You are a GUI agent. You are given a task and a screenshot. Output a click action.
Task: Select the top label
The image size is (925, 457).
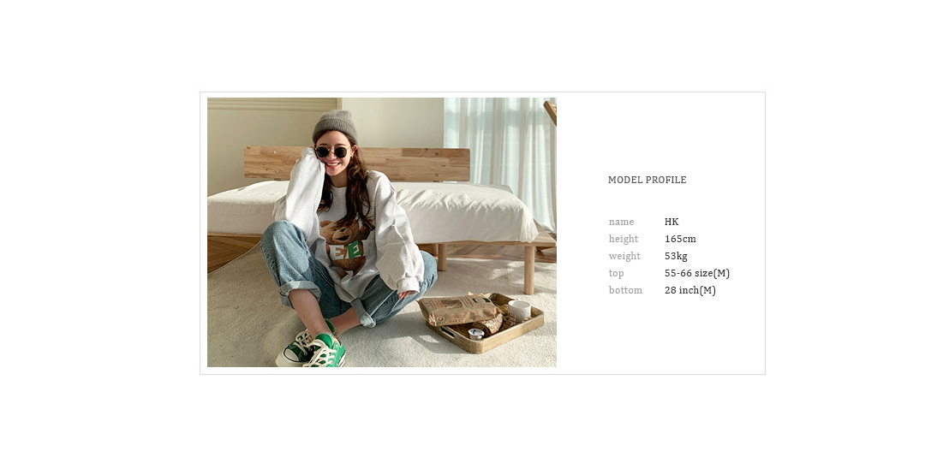[617, 274]
